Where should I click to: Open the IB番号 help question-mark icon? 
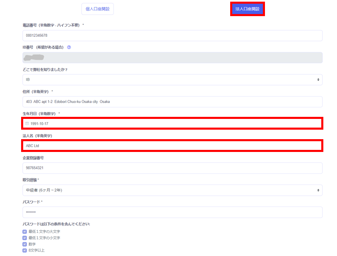coord(69,47)
